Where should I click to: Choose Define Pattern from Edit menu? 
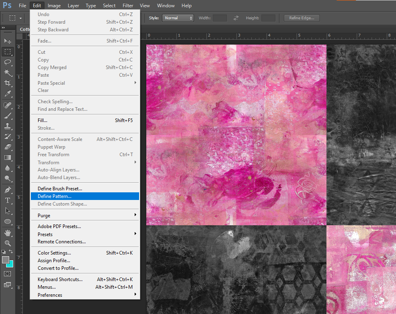(85, 196)
